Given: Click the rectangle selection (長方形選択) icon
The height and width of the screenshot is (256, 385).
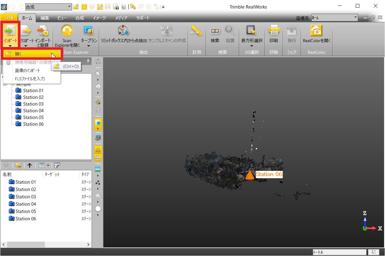Looking at the screenshot, I should (252, 30).
